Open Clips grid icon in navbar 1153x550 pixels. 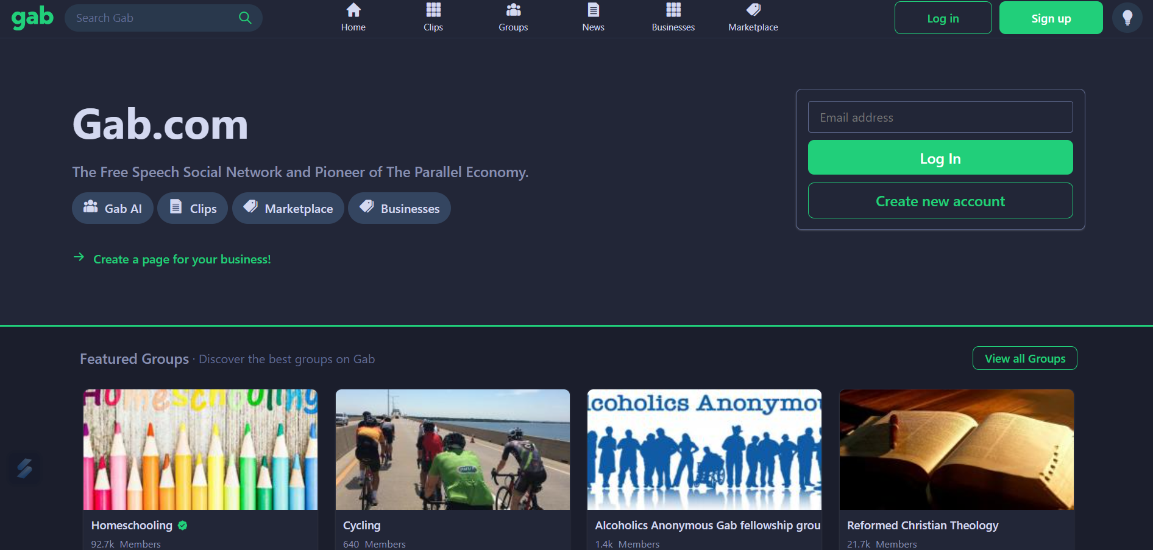tap(433, 10)
